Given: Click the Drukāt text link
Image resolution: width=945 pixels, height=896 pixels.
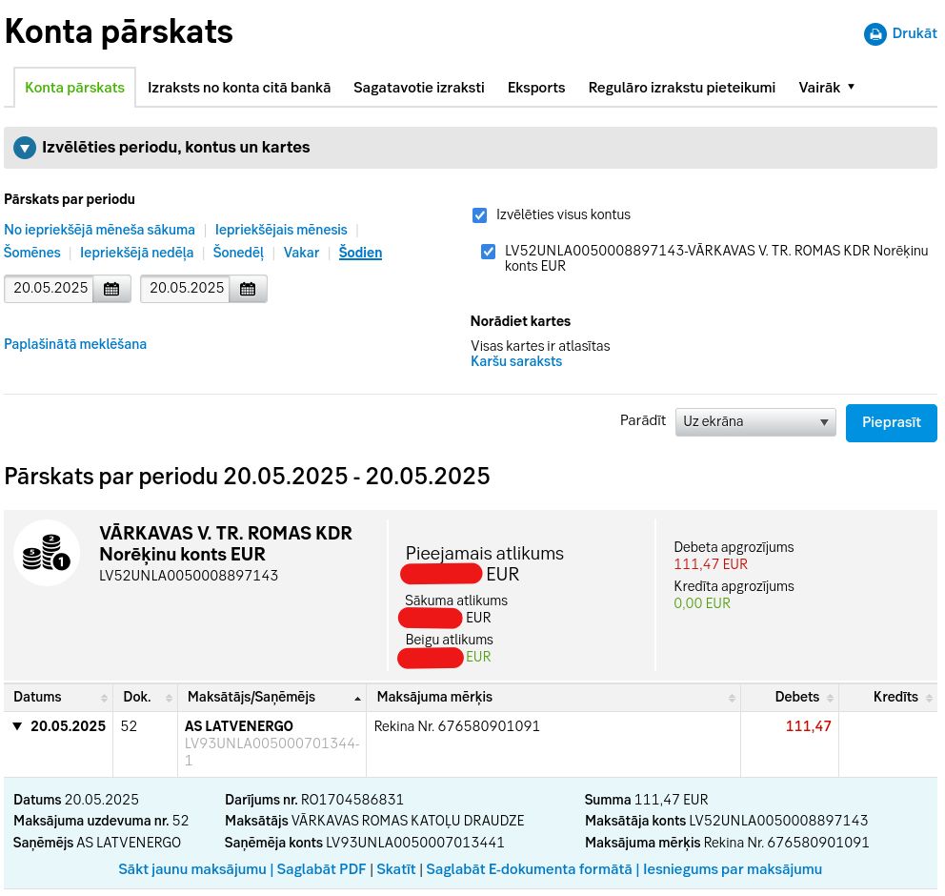Looking at the screenshot, I should (915, 33).
